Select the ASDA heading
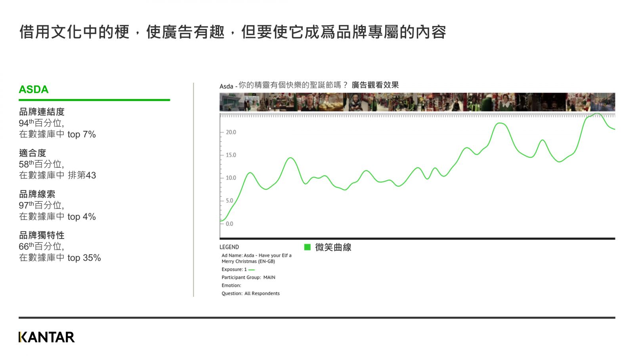The height and width of the screenshot is (356, 634). point(34,89)
